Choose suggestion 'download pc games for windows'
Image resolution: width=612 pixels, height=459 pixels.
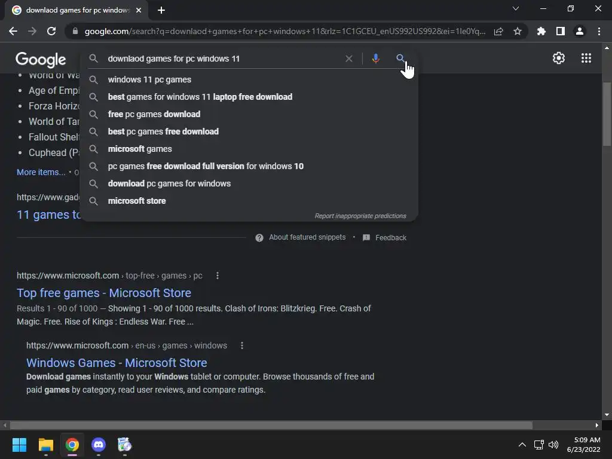coord(249,183)
